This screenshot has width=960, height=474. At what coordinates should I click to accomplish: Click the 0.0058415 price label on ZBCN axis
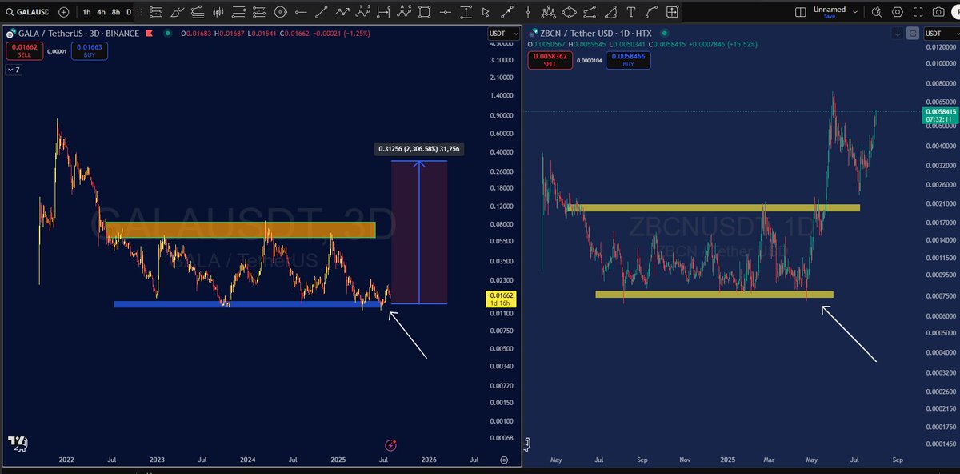tap(939, 117)
